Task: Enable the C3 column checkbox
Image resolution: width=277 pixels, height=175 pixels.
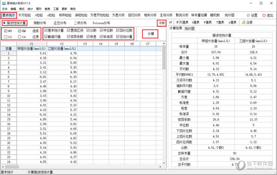Action: (x=6, y=37)
